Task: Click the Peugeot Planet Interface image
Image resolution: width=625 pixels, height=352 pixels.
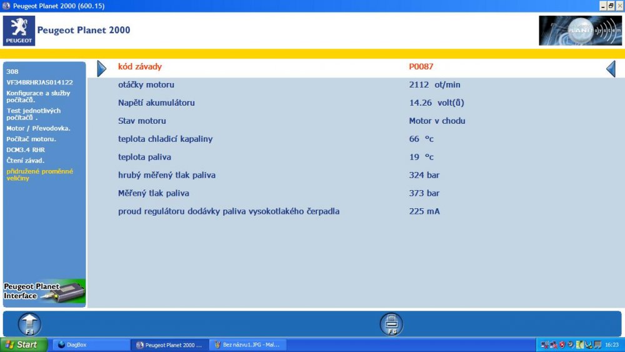Action: pos(44,292)
